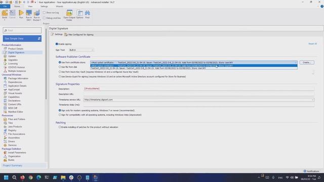Switch to the Home ribbon tab
This screenshot has width=324, height=182.
coord(17,7)
